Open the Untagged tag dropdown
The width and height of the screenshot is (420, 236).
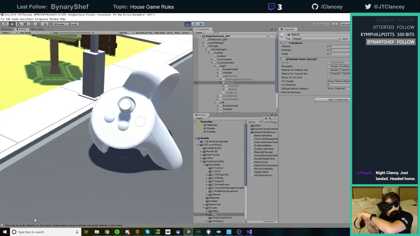coord(315,39)
